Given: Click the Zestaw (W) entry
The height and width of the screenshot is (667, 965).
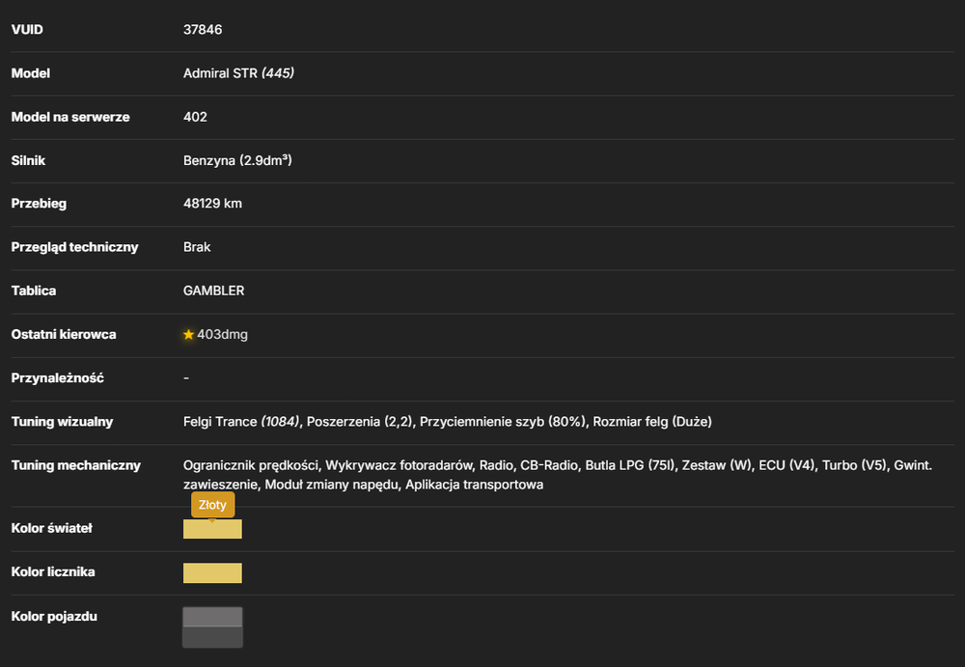Looking at the screenshot, I should coord(716,465).
